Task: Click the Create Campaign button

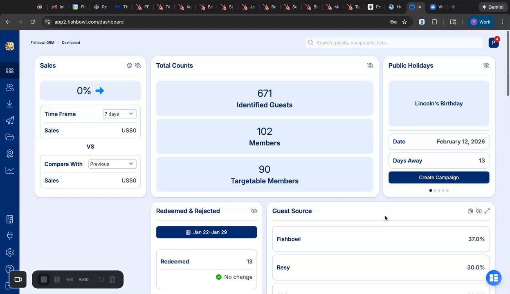Action: [439, 177]
